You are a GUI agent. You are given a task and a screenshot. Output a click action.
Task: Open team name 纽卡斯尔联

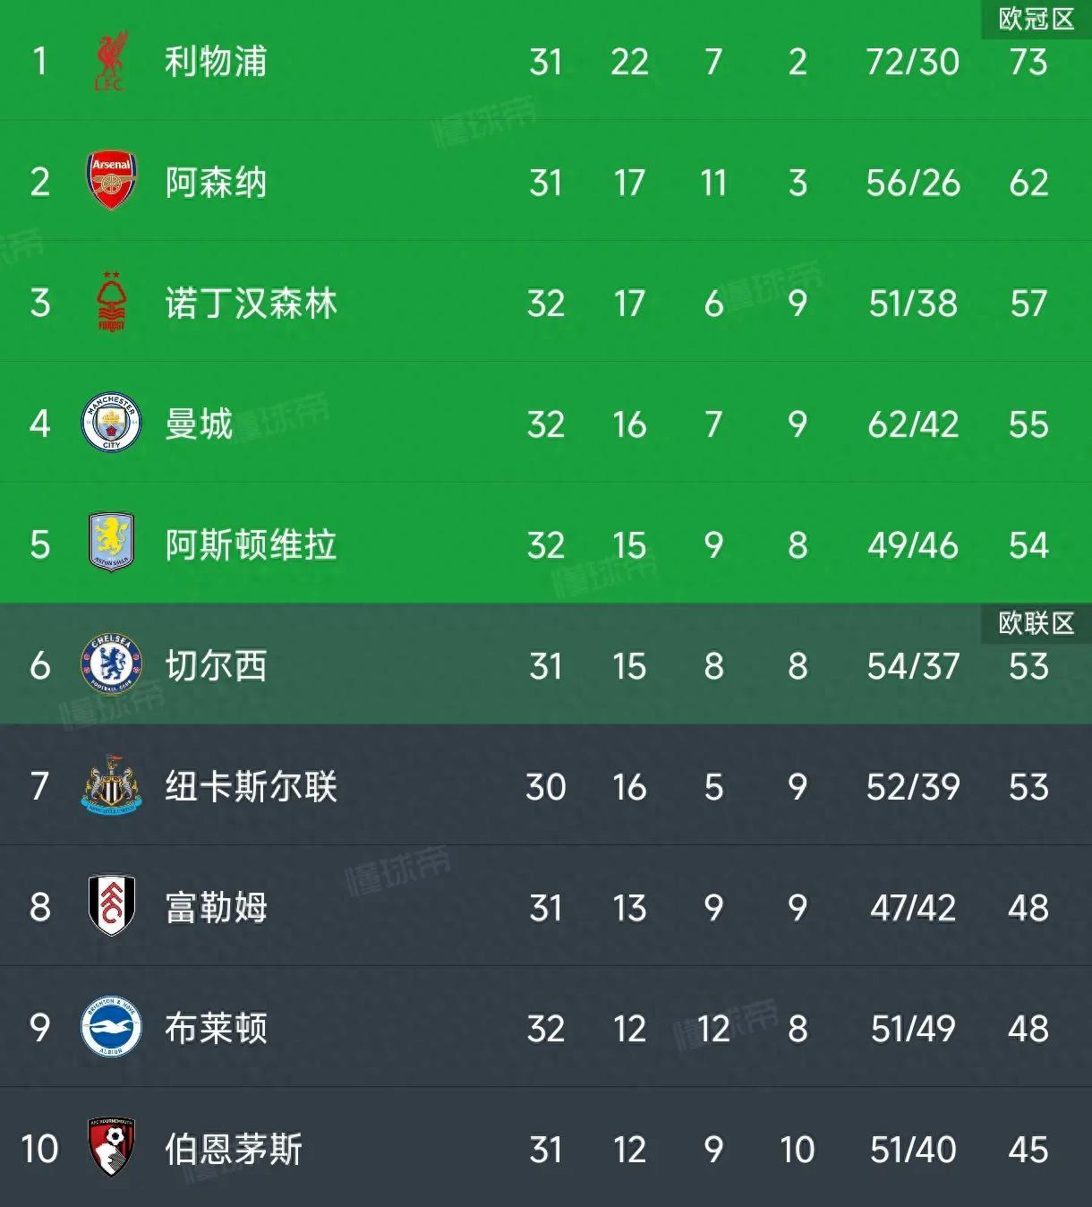(x=251, y=787)
